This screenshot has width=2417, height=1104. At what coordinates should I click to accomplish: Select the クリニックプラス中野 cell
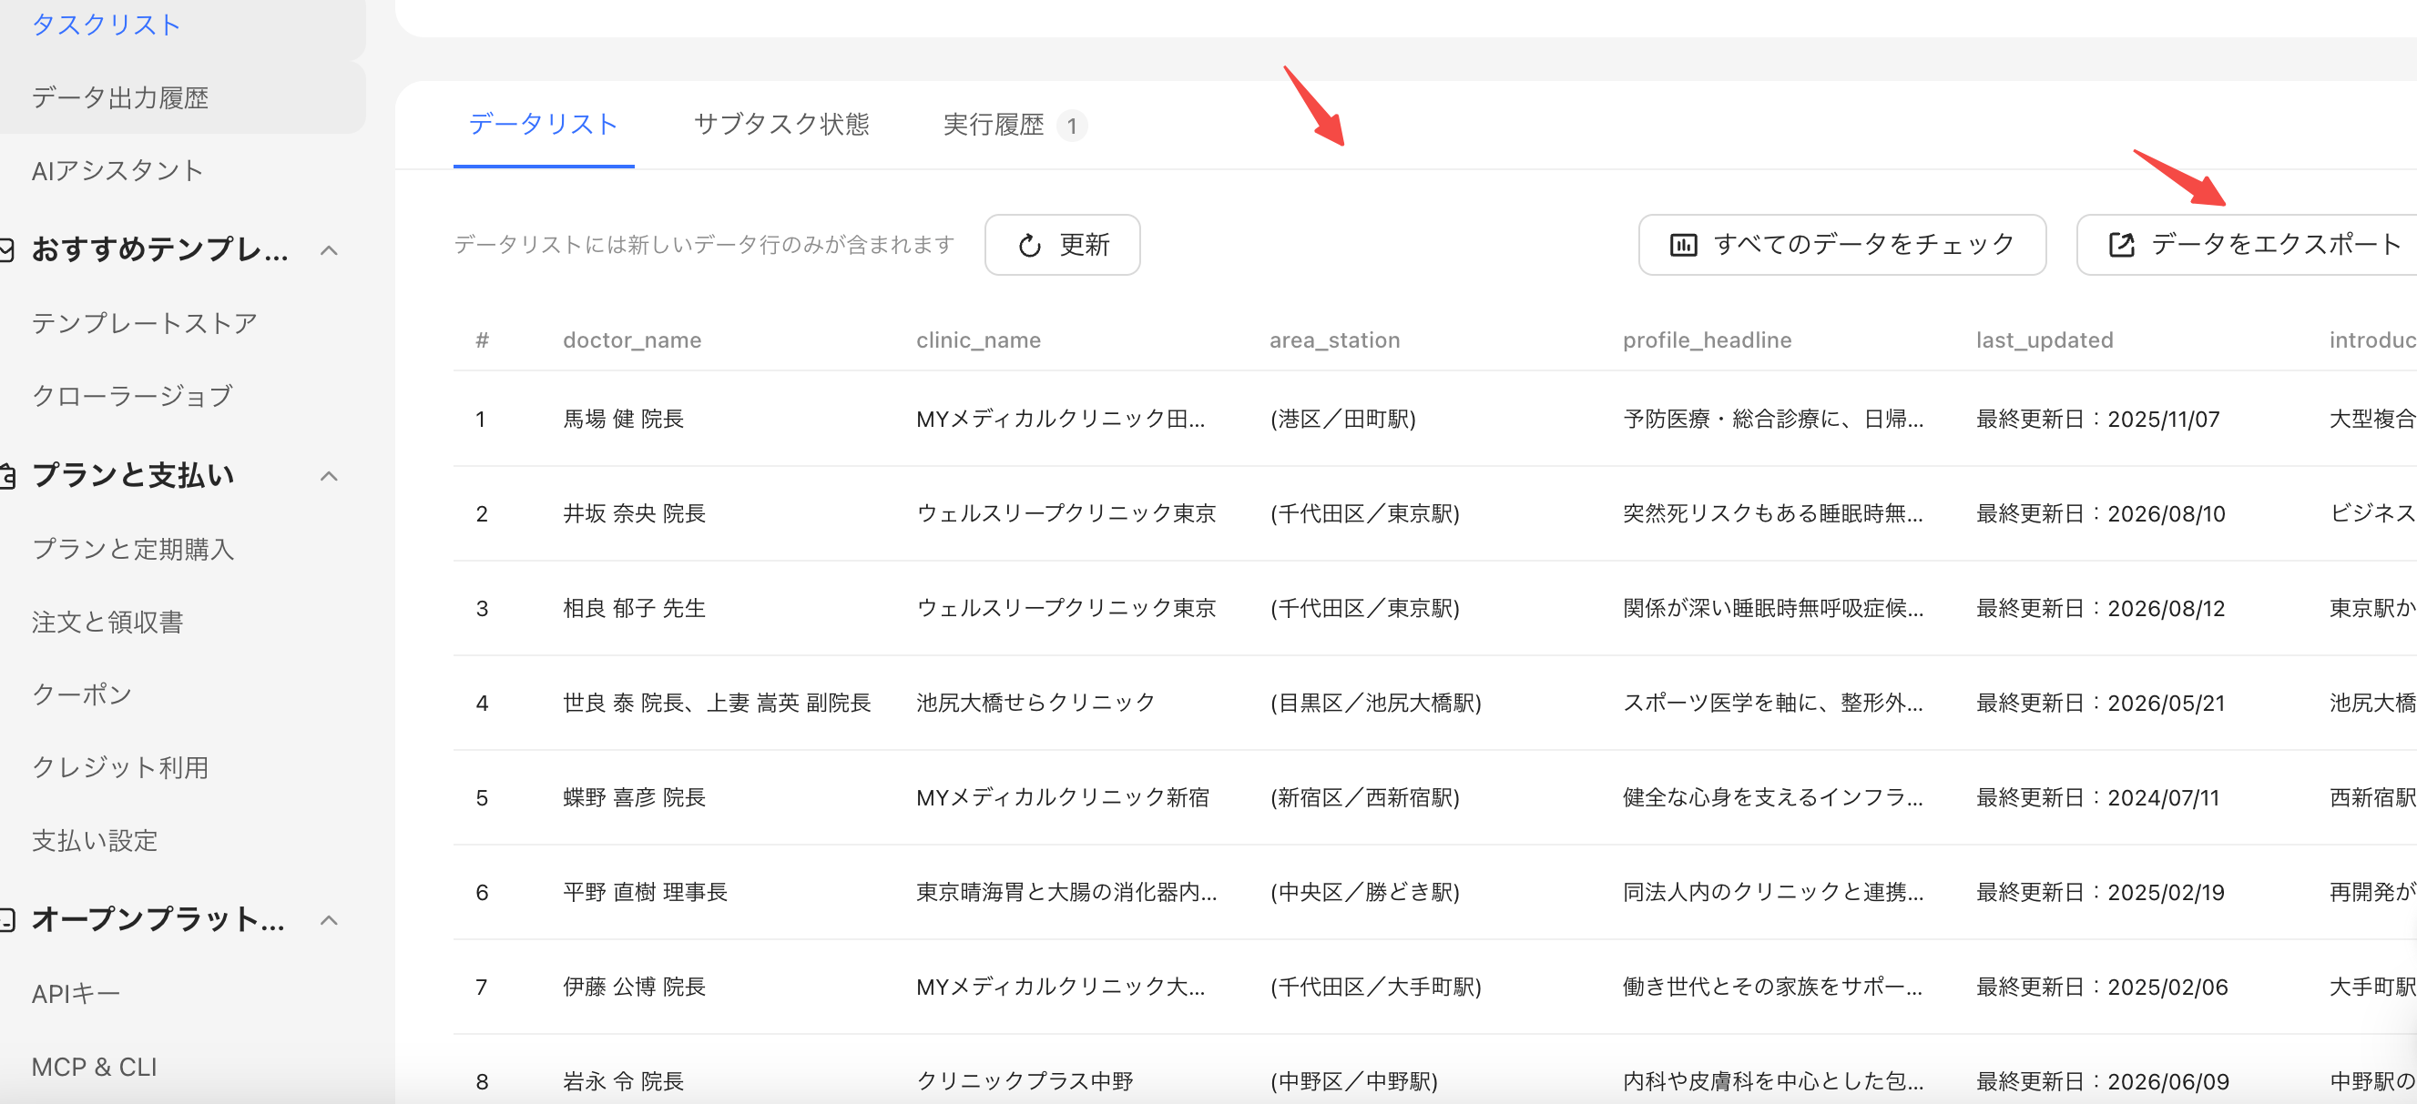[x=1025, y=1081]
